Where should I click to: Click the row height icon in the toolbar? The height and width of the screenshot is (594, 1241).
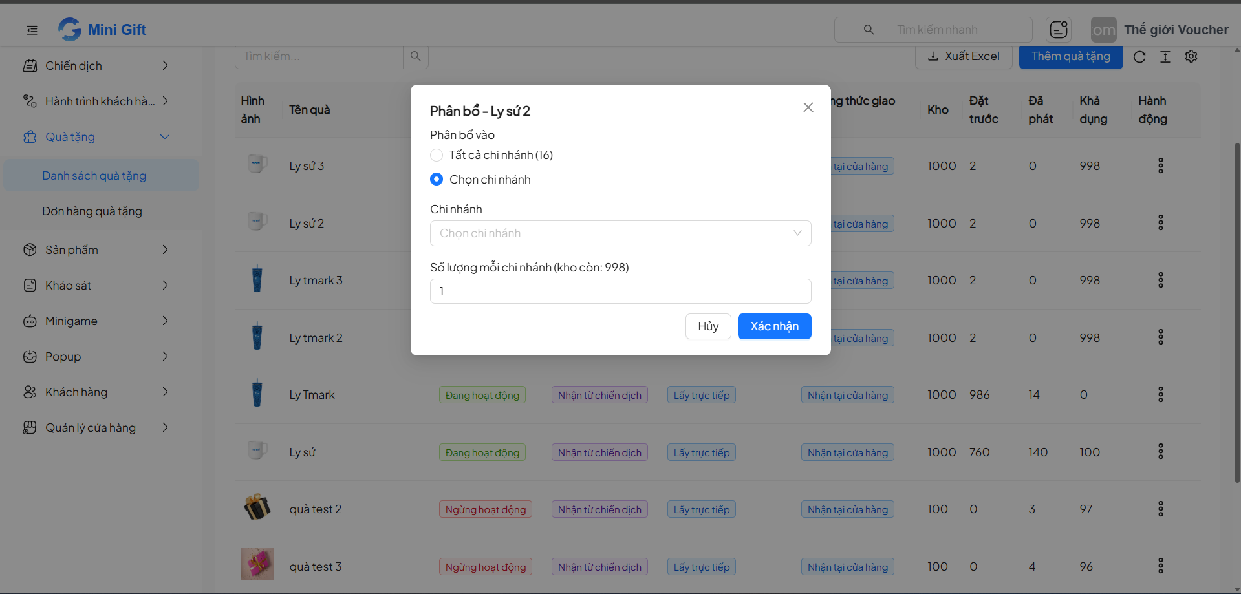(1165, 57)
